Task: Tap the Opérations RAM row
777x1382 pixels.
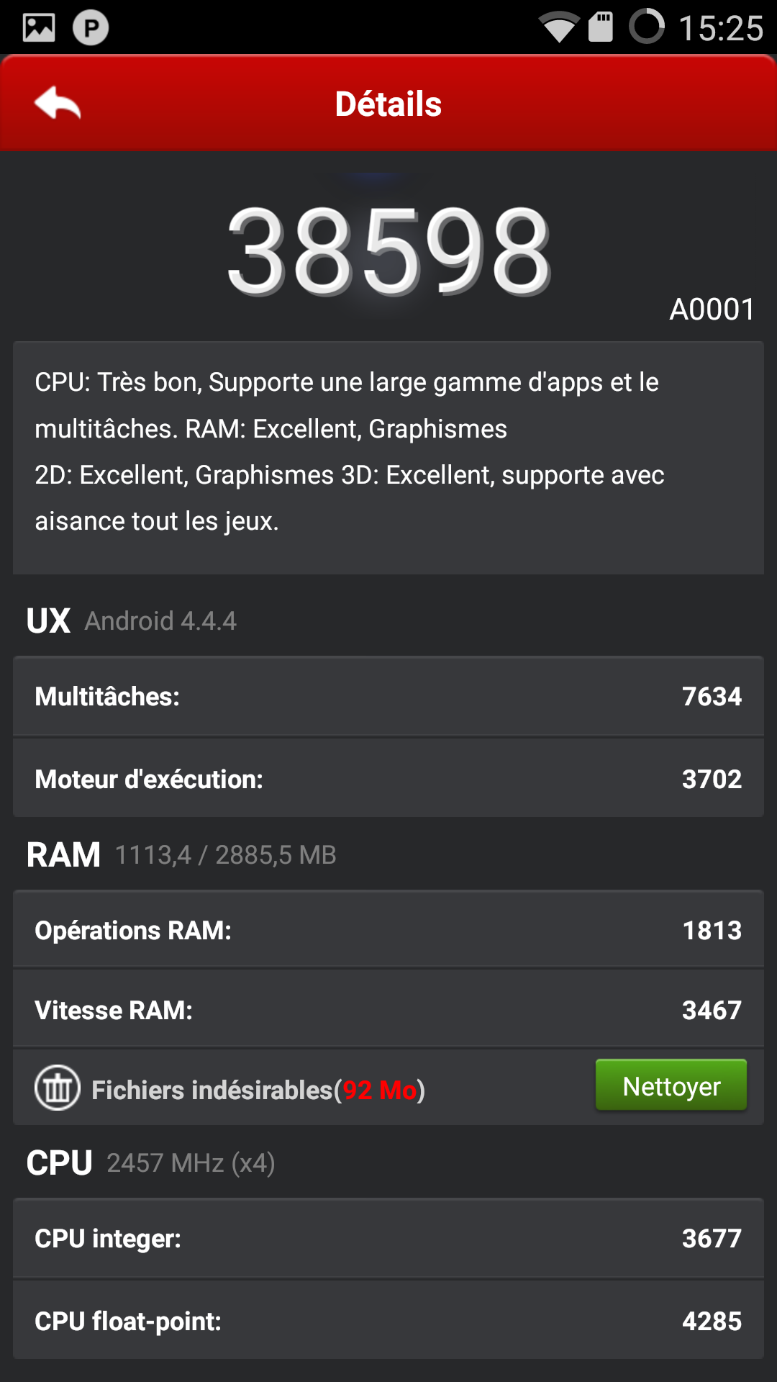Action: (388, 930)
